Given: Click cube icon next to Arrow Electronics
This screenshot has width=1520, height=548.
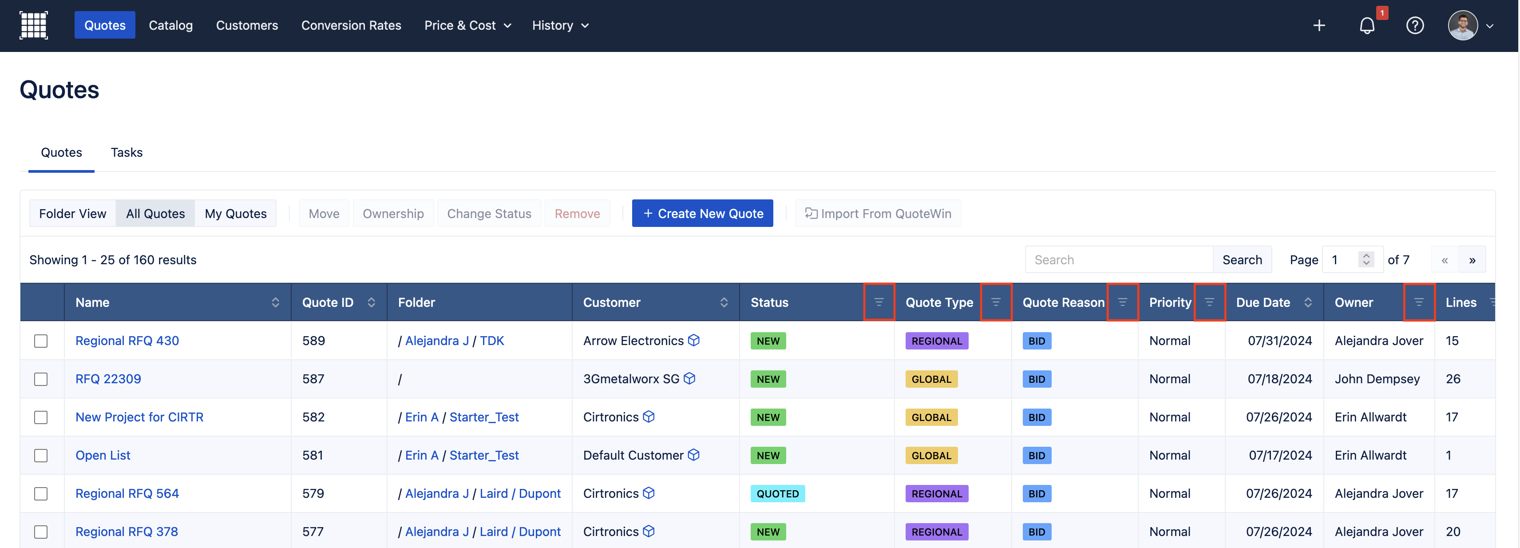Looking at the screenshot, I should (x=694, y=340).
